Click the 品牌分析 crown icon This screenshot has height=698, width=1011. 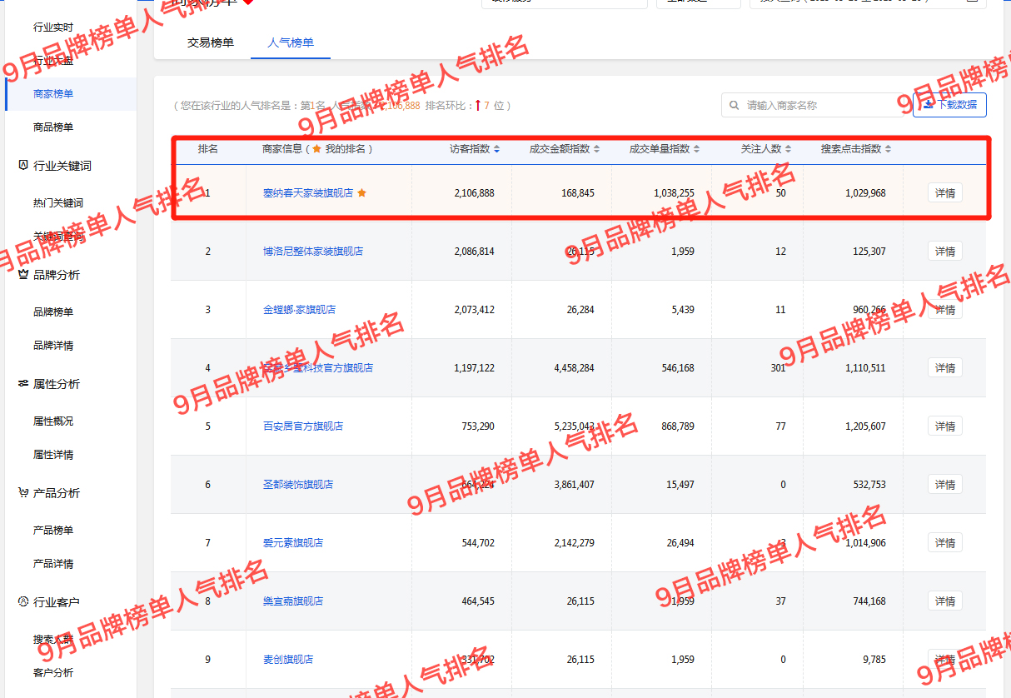pos(23,274)
